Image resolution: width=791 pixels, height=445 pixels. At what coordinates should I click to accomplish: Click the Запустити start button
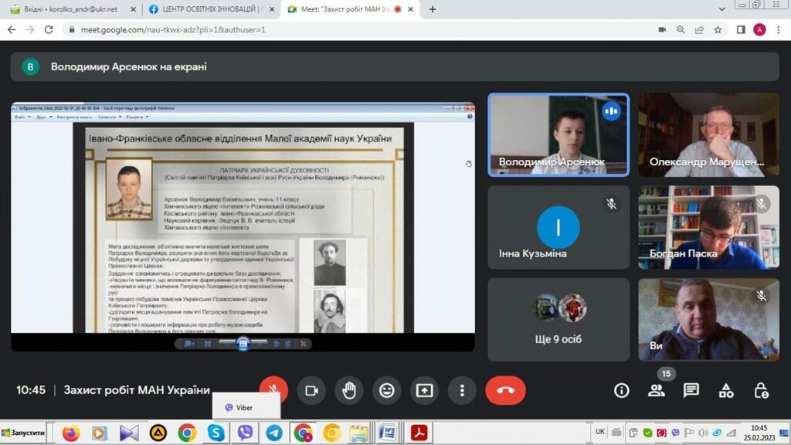(x=25, y=433)
